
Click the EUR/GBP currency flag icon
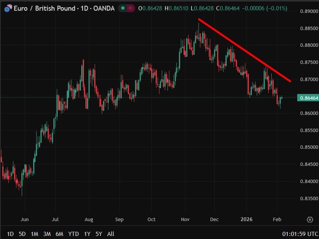(8, 8)
